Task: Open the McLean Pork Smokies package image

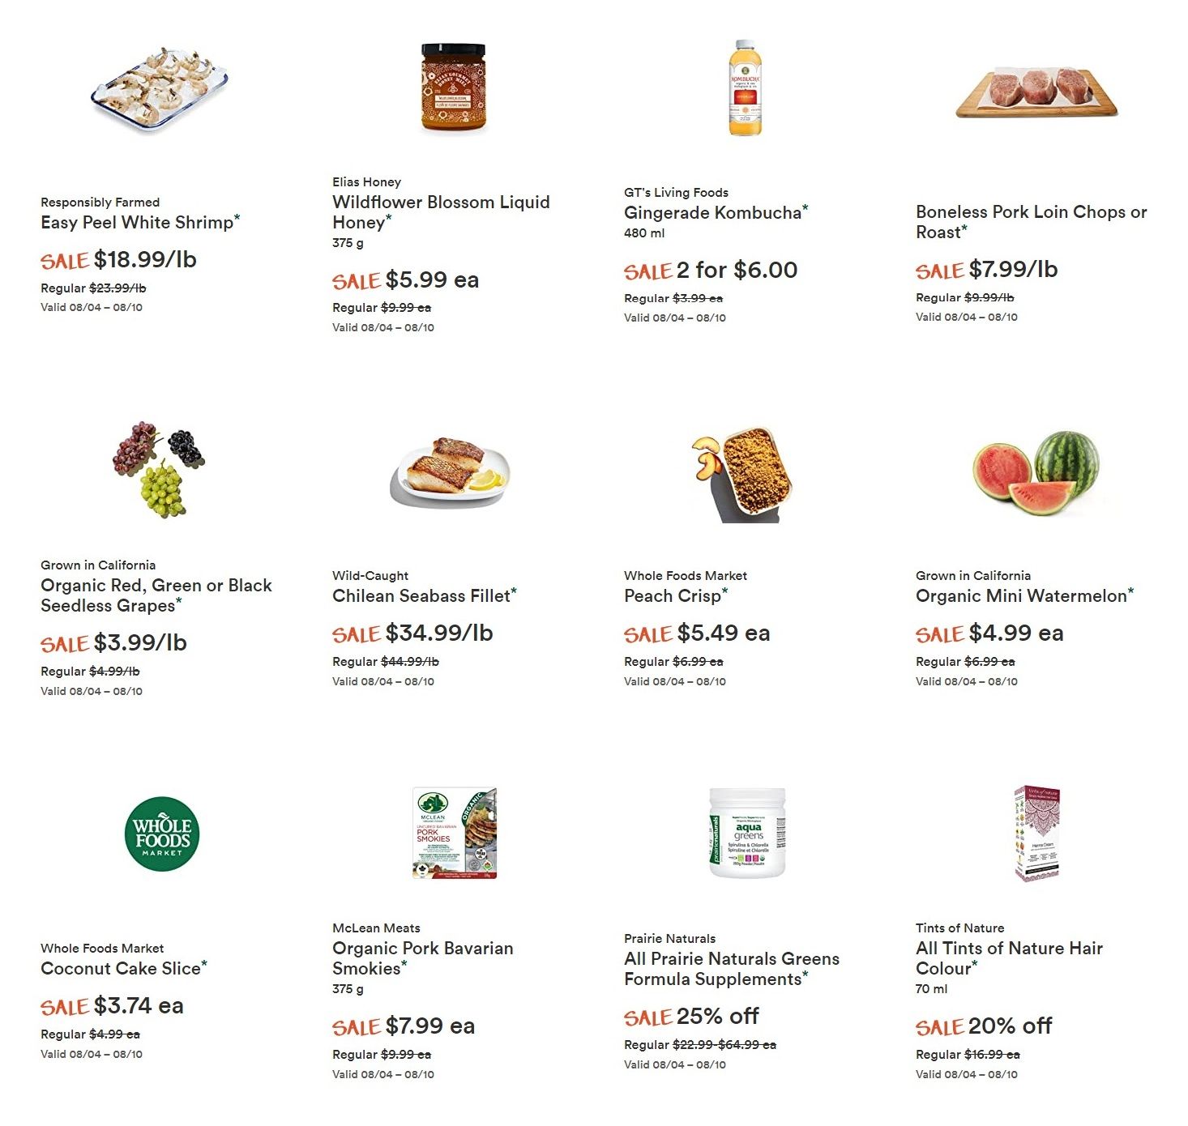Action: [x=455, y=834]
